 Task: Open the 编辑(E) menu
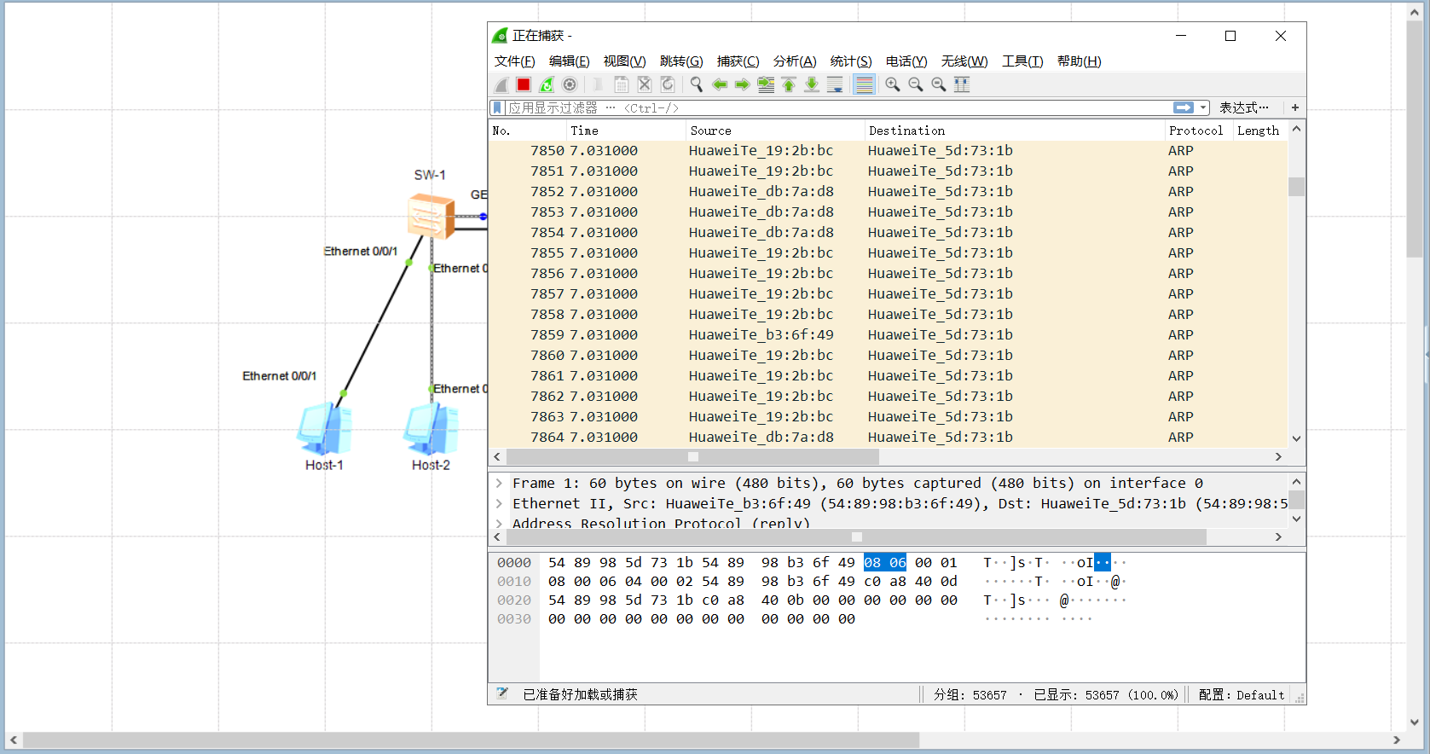click(570, 61)
